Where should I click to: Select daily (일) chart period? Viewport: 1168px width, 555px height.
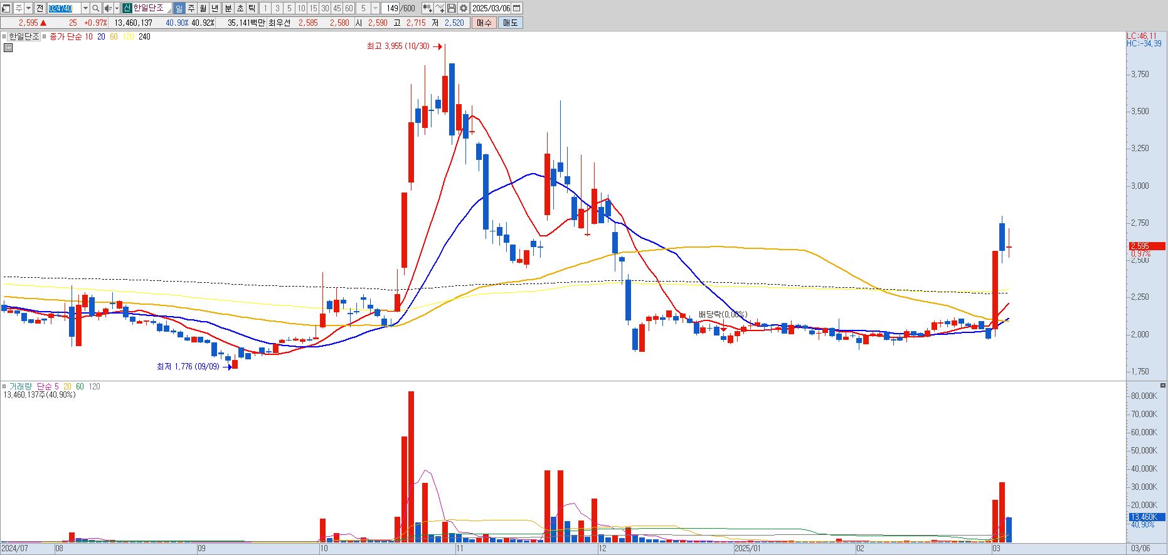pos(179,8)
